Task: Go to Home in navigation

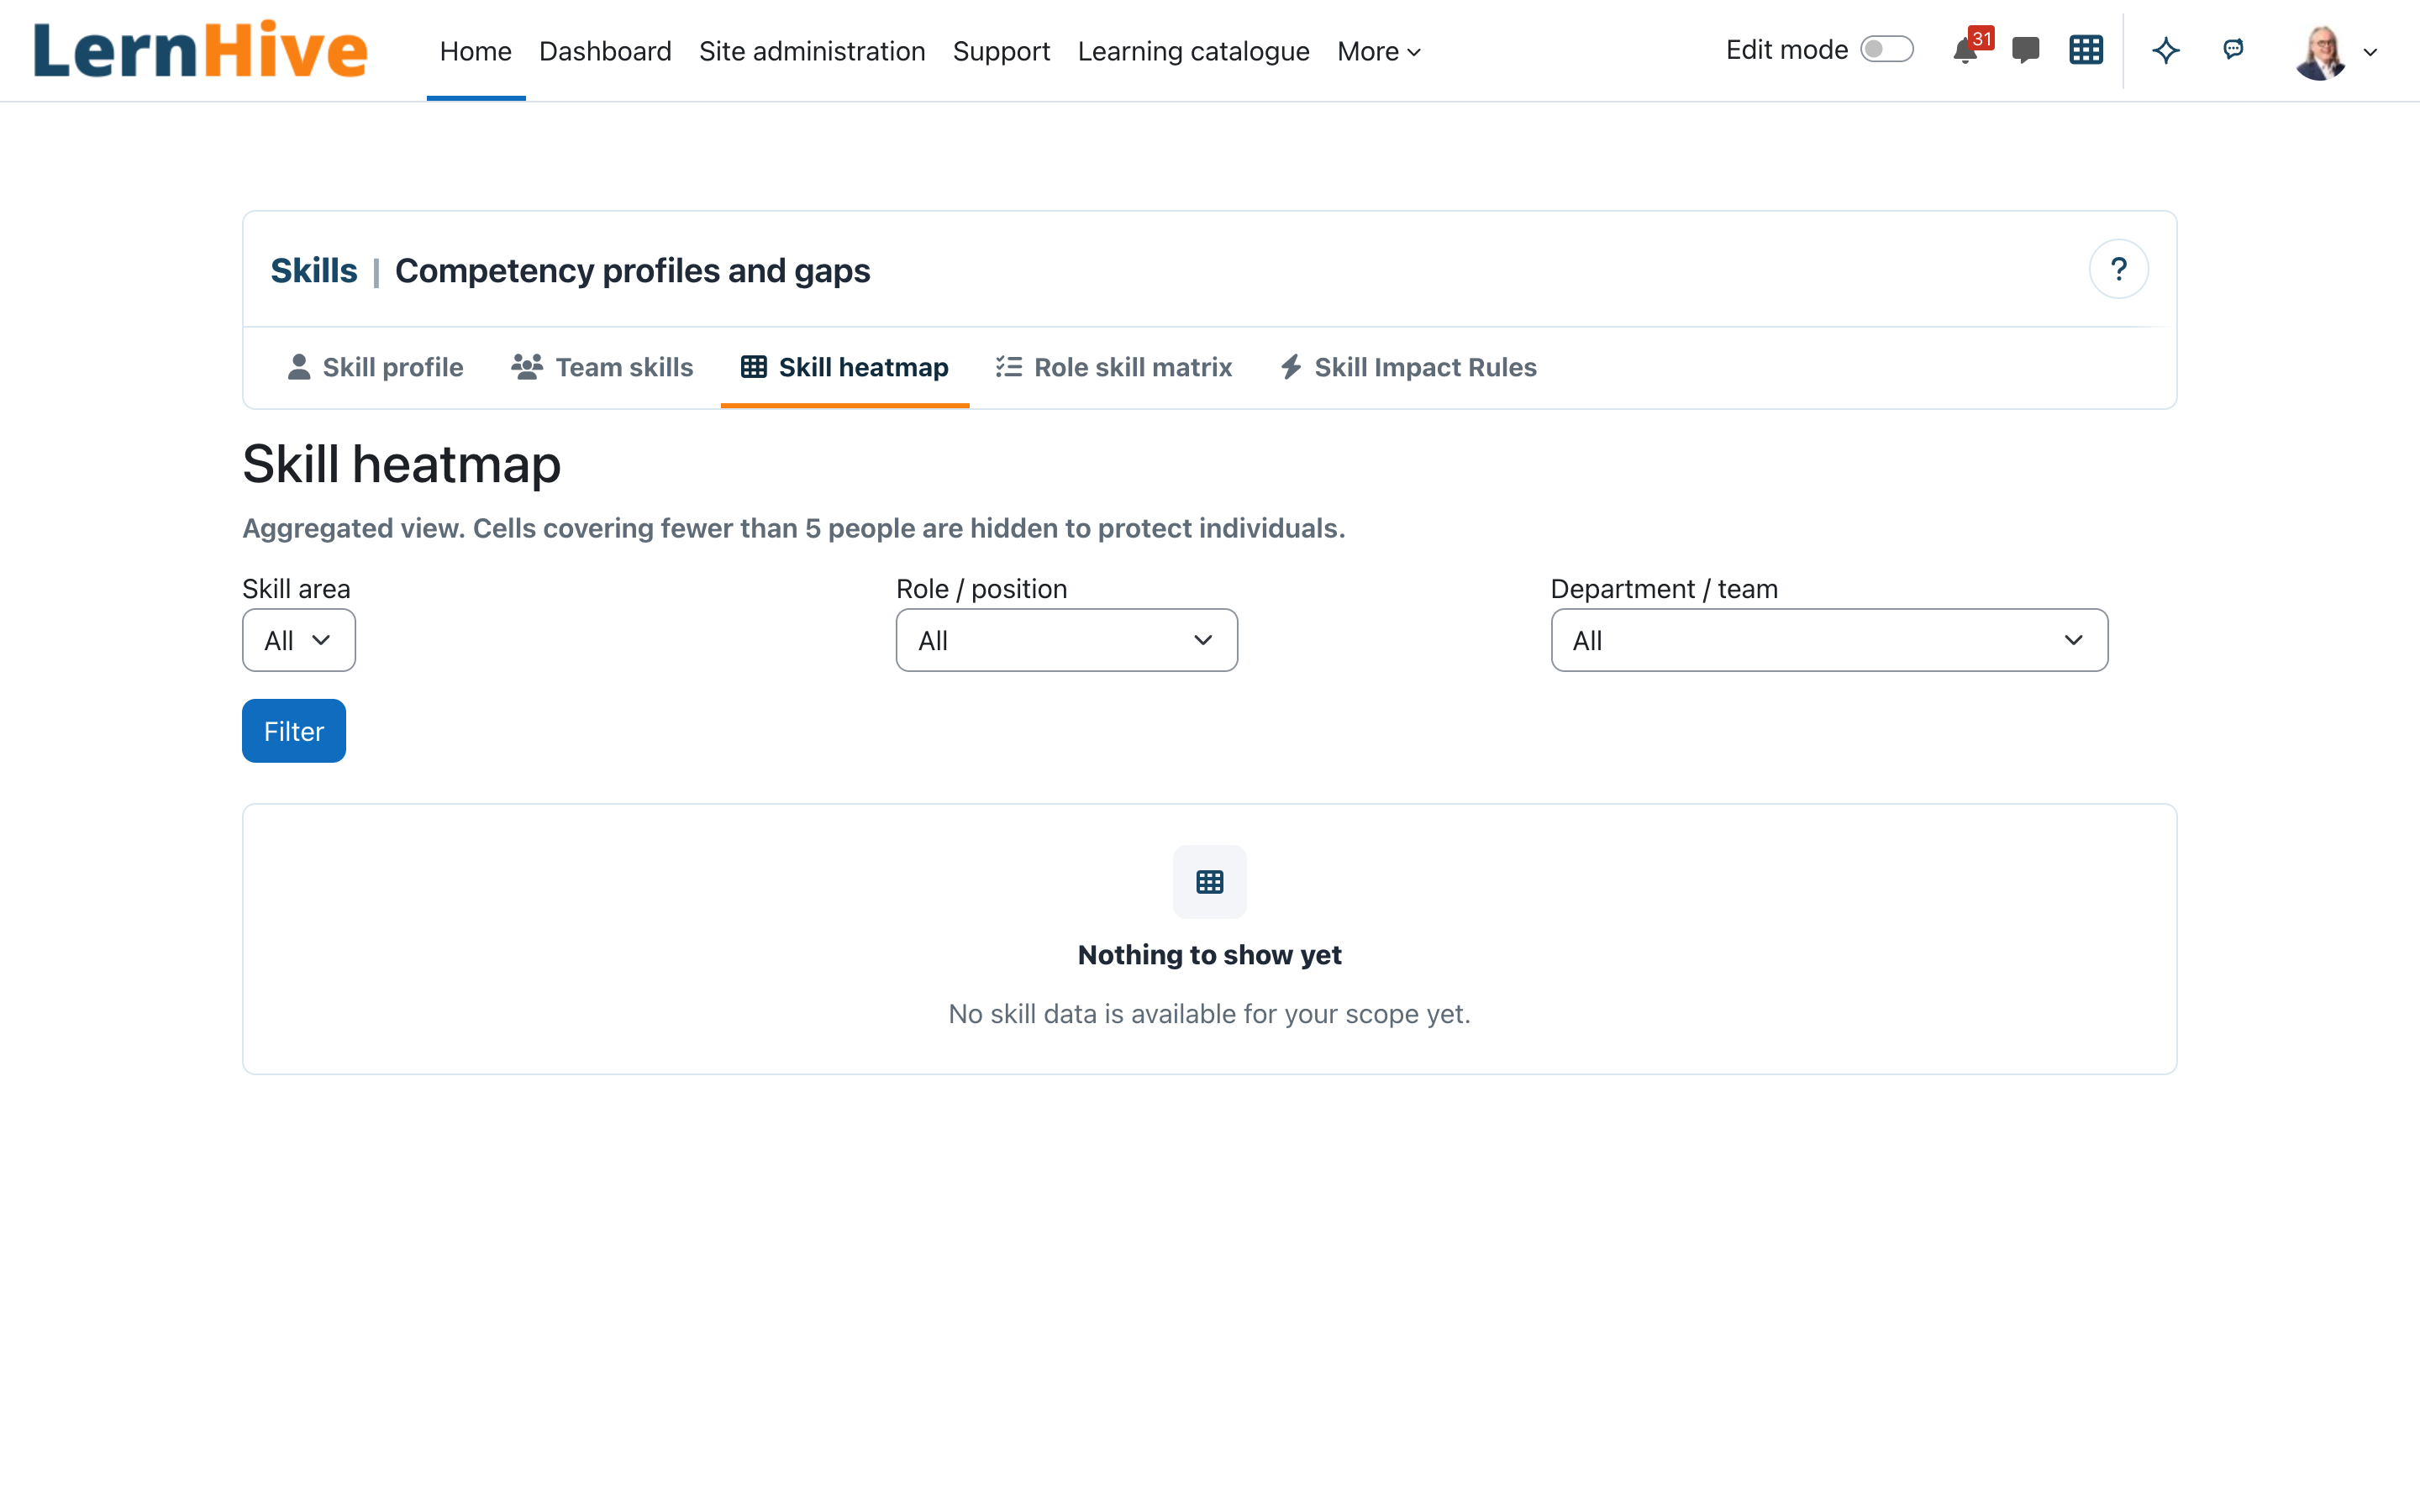Action: [475, 51]
